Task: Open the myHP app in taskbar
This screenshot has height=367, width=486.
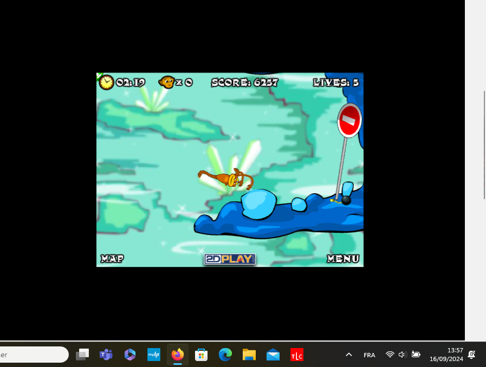Action: tap(154, 355)
